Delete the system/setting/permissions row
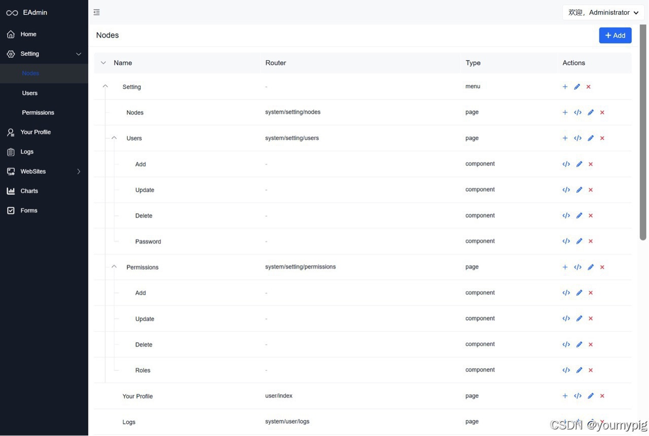Image resolution: width=649 pixels, height=436 pixels. 602,267
